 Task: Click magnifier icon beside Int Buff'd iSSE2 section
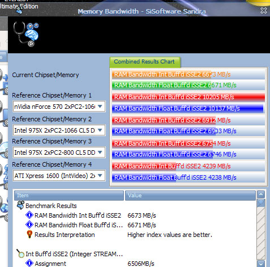(x=20, y=253)
